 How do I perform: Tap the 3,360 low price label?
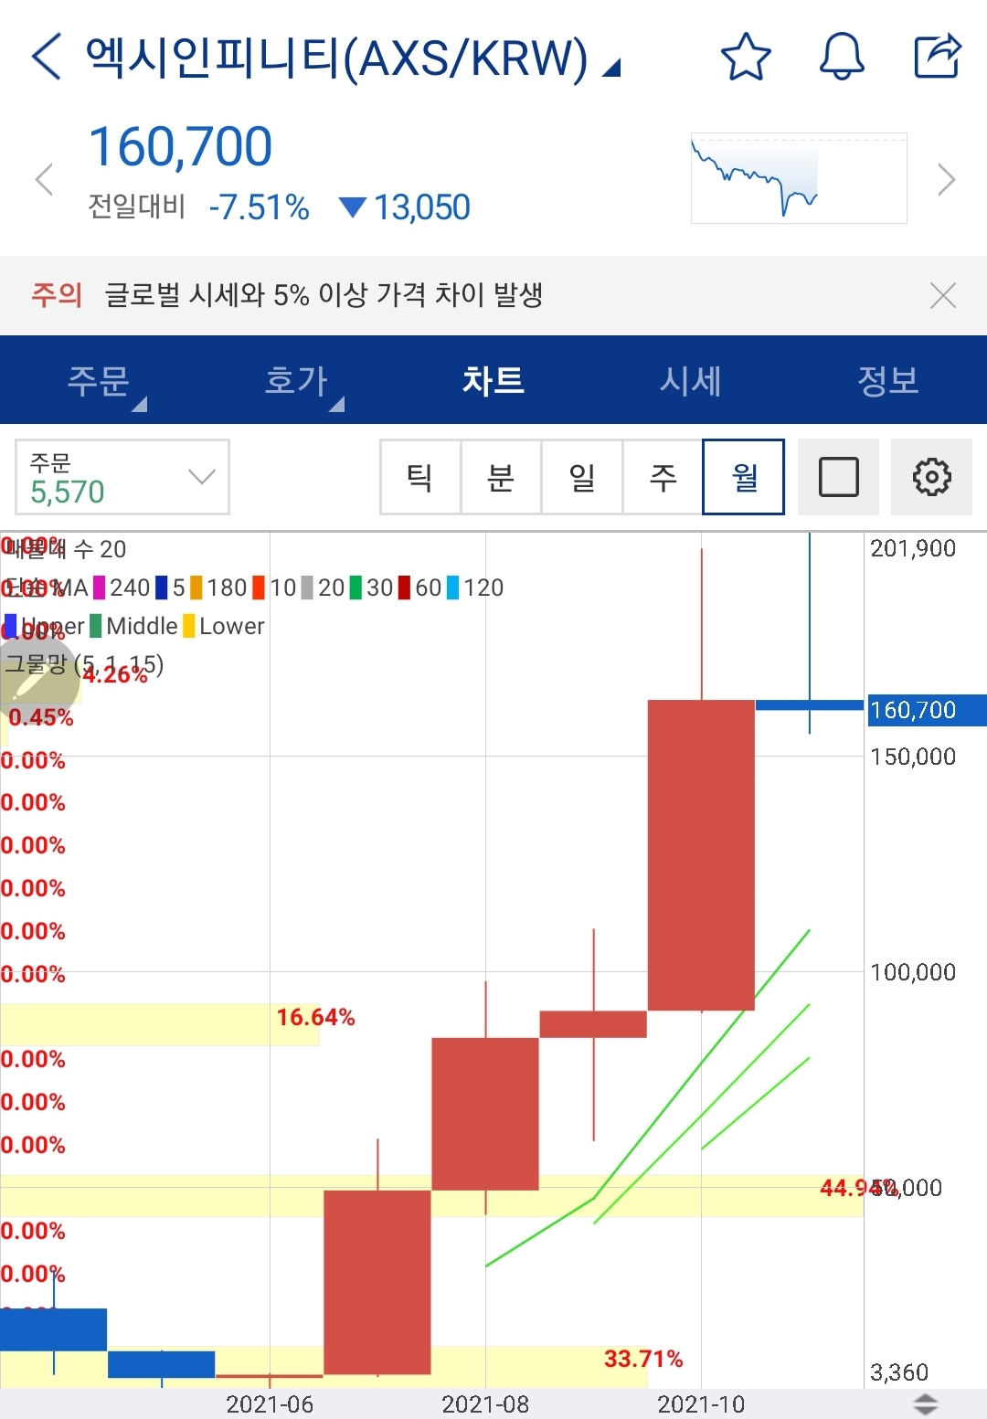[x=899, y=1372]
